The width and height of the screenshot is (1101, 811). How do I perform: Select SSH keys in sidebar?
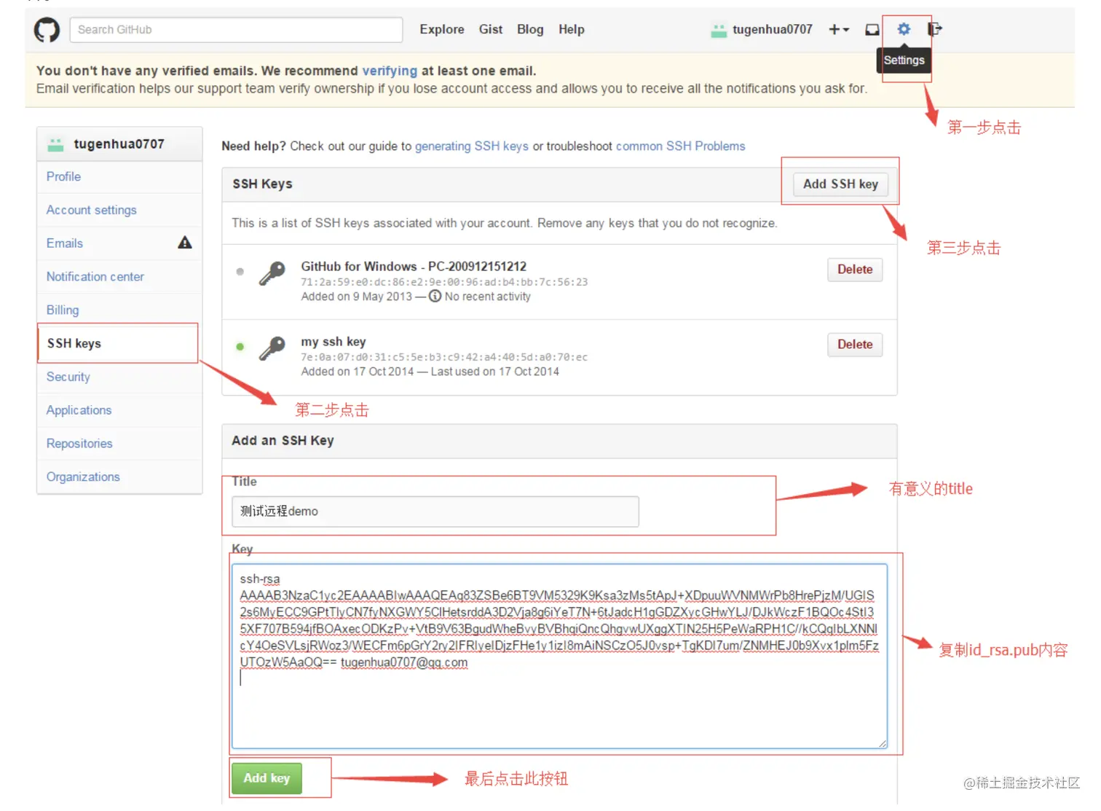coord(118,343)
